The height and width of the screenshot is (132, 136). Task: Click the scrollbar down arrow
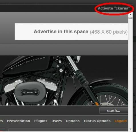tap(130, 129)
